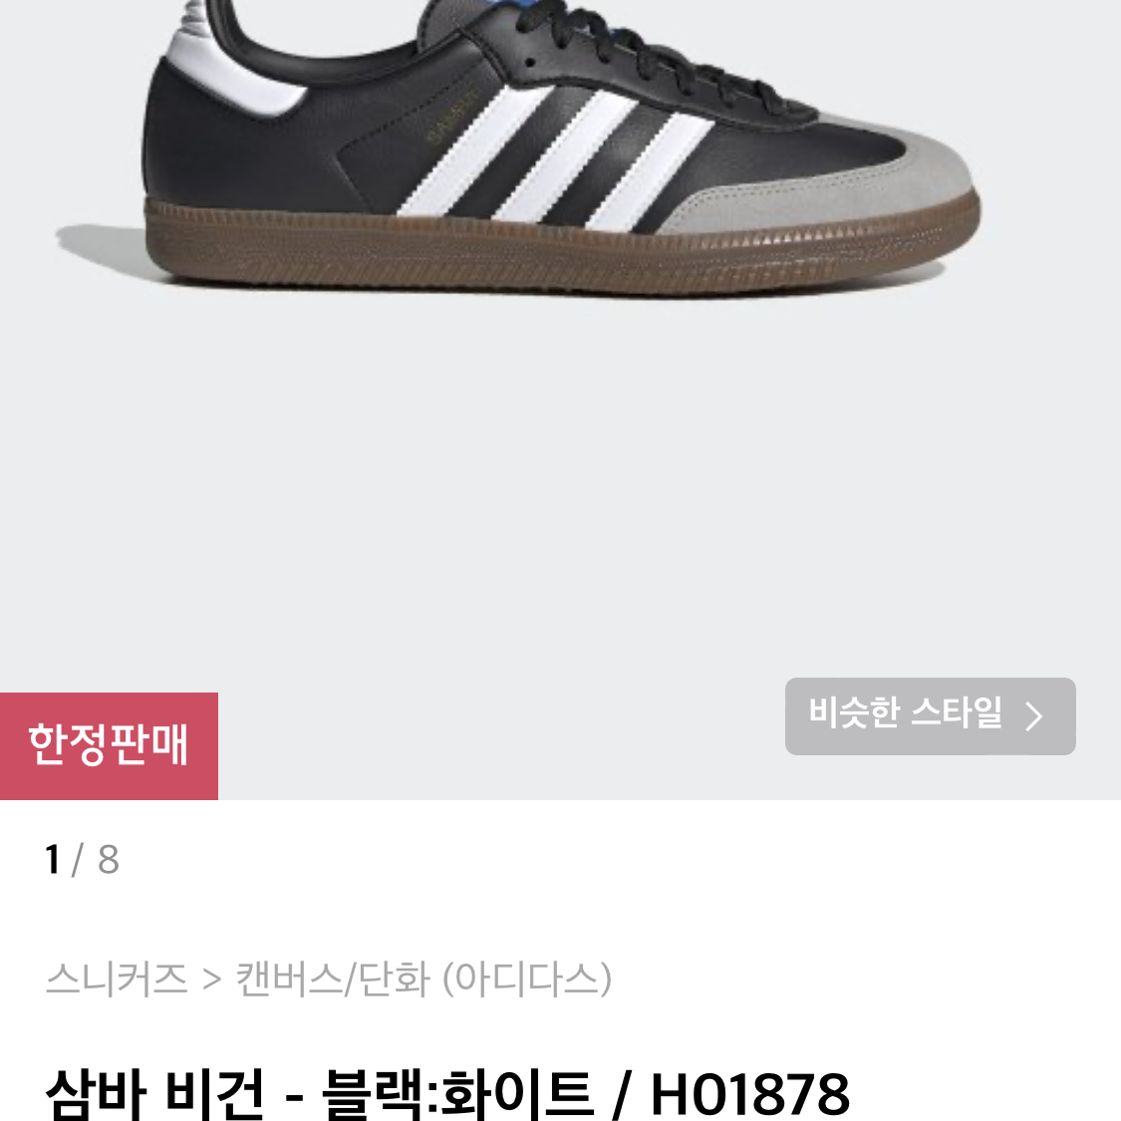The image size is (1121, 1121).
Task: Tap the gold Samba lettering on shoe side
Action: (x=450, y=115)
